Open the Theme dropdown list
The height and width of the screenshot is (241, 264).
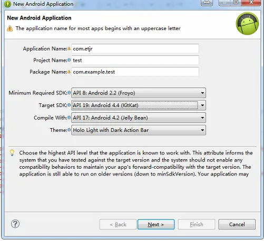139,130
